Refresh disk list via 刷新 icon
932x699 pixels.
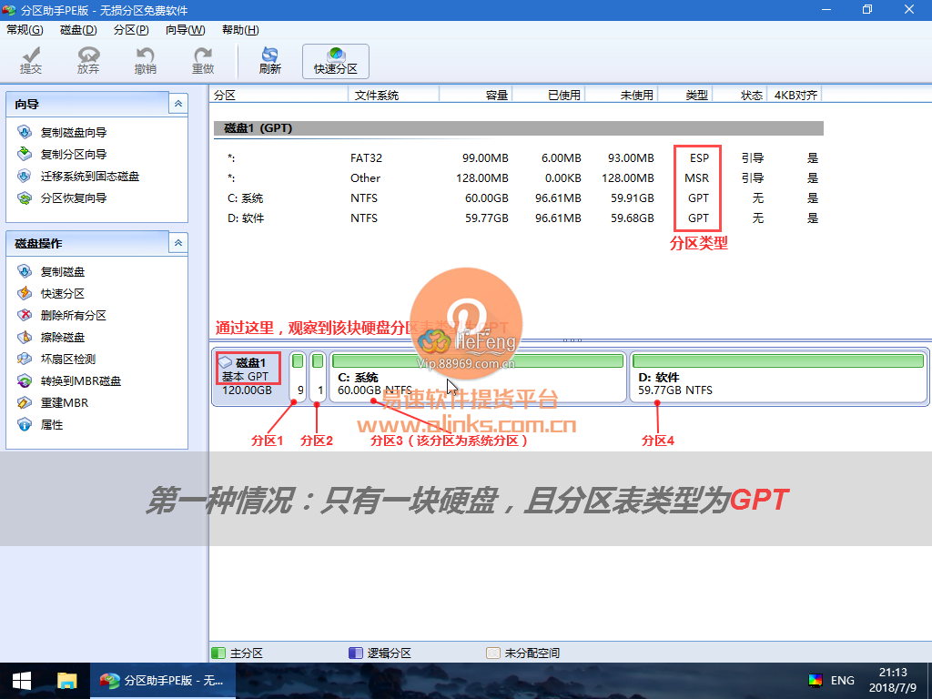point(268,59)
